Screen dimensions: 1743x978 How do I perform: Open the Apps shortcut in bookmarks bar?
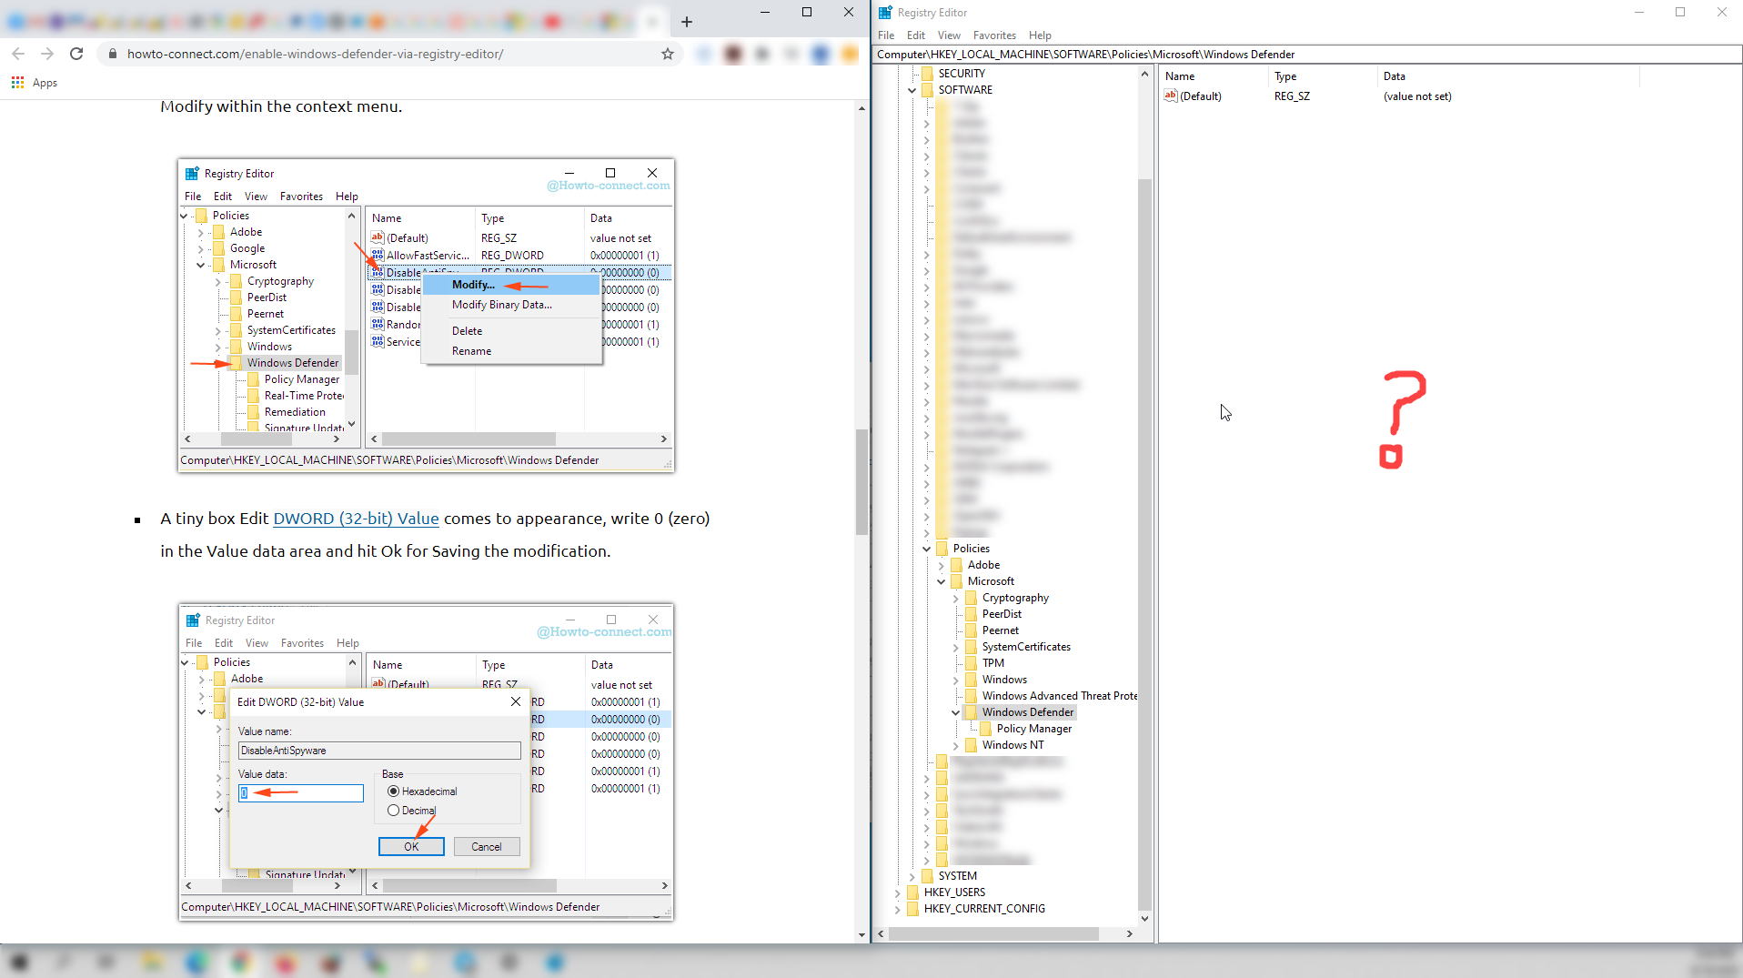35,83
